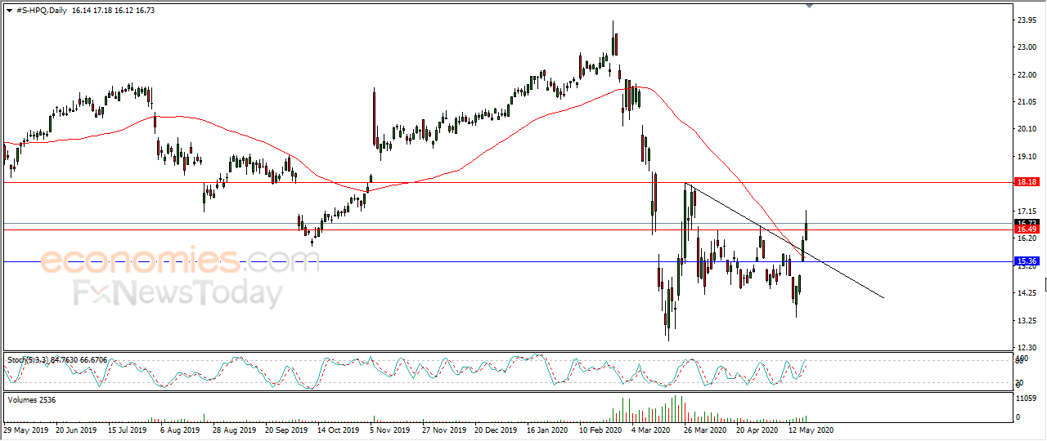The image size is (1047, 441).
Task: Click the red 16.49 price level label
Action: pos(1027,230)
